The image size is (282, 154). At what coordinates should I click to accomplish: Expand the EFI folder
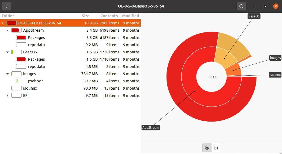pos(8,96)
